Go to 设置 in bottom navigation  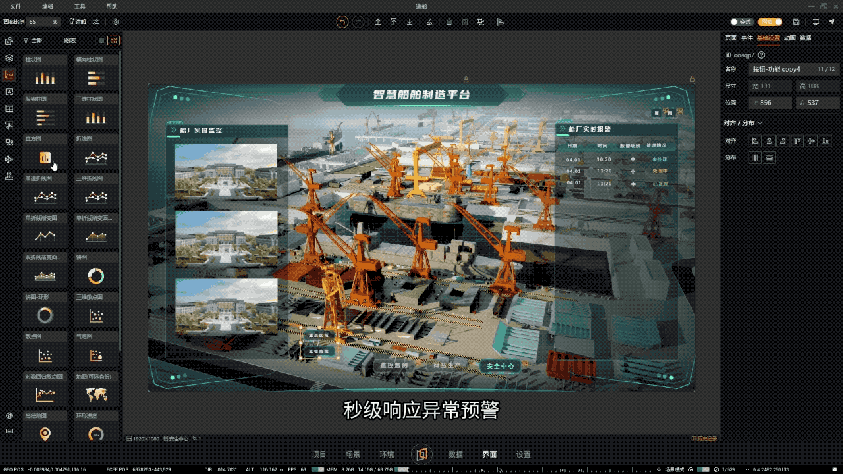pyautogui.click(x=524, y=454)
